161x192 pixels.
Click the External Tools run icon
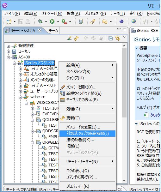pyautogui.click(x=64, y=21)
